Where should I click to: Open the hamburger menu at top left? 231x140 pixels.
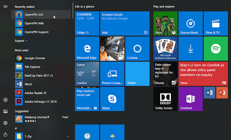click(x=5, y=7)
